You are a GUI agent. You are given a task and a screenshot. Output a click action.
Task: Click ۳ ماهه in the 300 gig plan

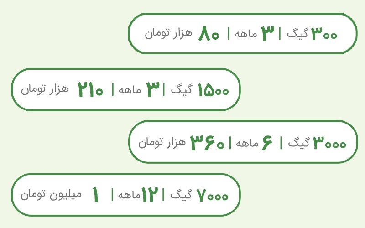pyautogui.click(x=255, y=34)
